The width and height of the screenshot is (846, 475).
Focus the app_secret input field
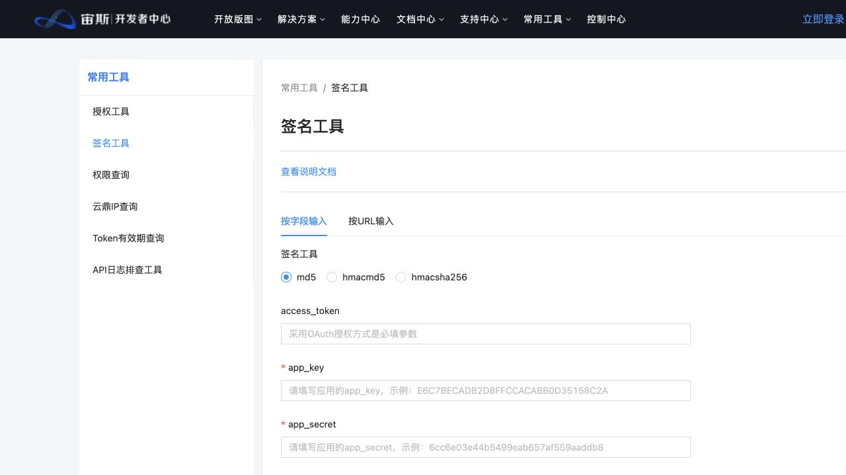click(486, 447)
